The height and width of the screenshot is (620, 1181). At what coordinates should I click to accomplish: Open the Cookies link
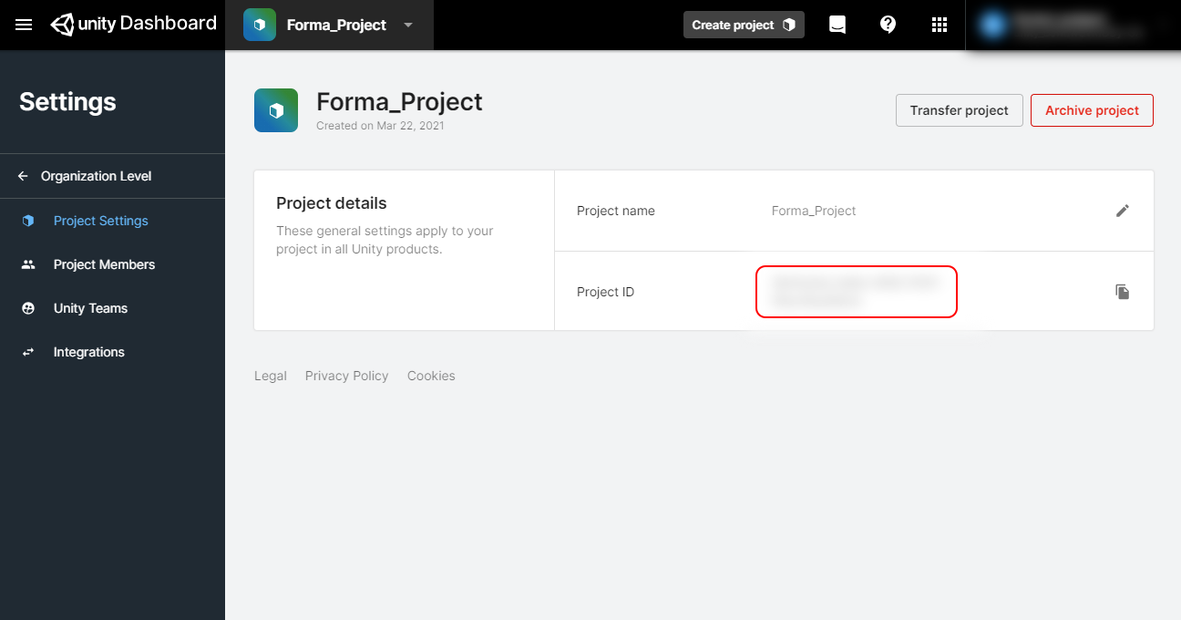tap(431, 376)
